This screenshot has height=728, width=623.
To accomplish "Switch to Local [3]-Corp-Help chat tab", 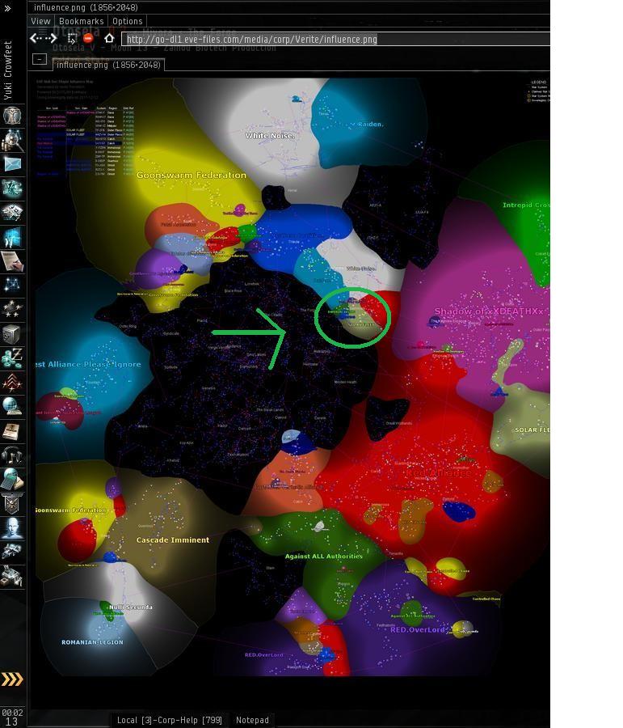I will (170, 720).
